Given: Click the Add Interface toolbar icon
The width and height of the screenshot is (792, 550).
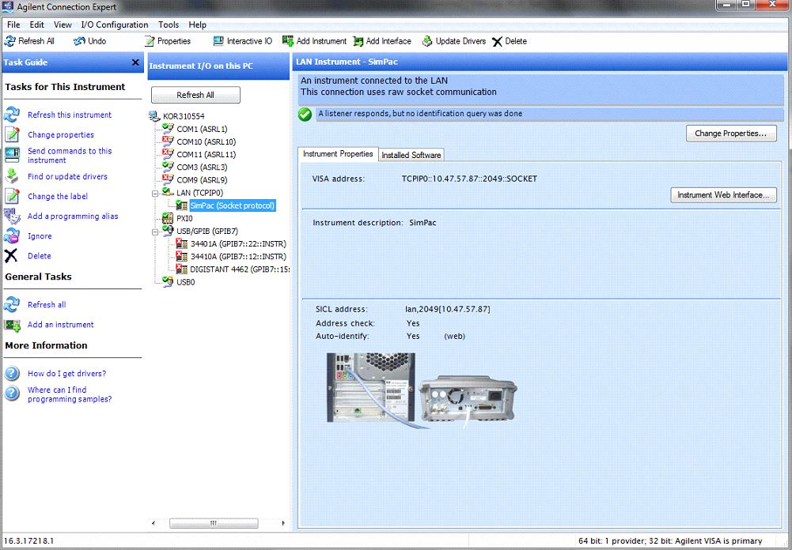Looking at the screenshot, I should (x=358, y=41).
